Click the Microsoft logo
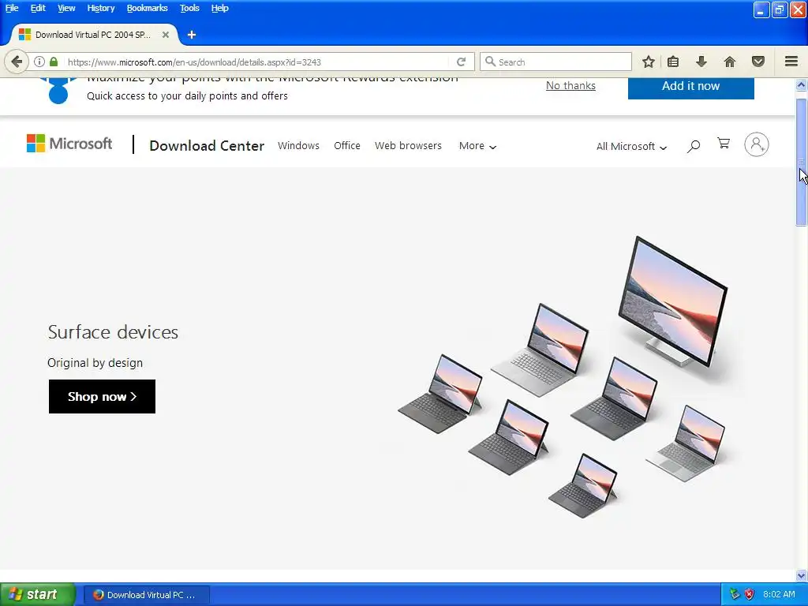Viewport: 808px width, 606px height. (69, 144)
